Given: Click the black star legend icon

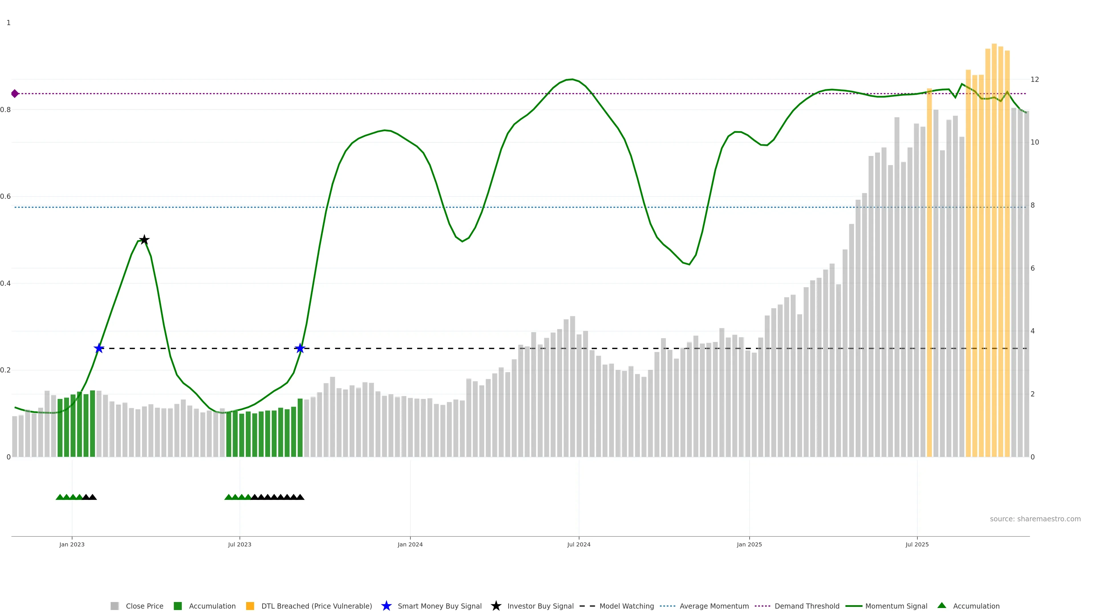Looking at the screenshot, I should pyautogui.click(x=496, y=606).
